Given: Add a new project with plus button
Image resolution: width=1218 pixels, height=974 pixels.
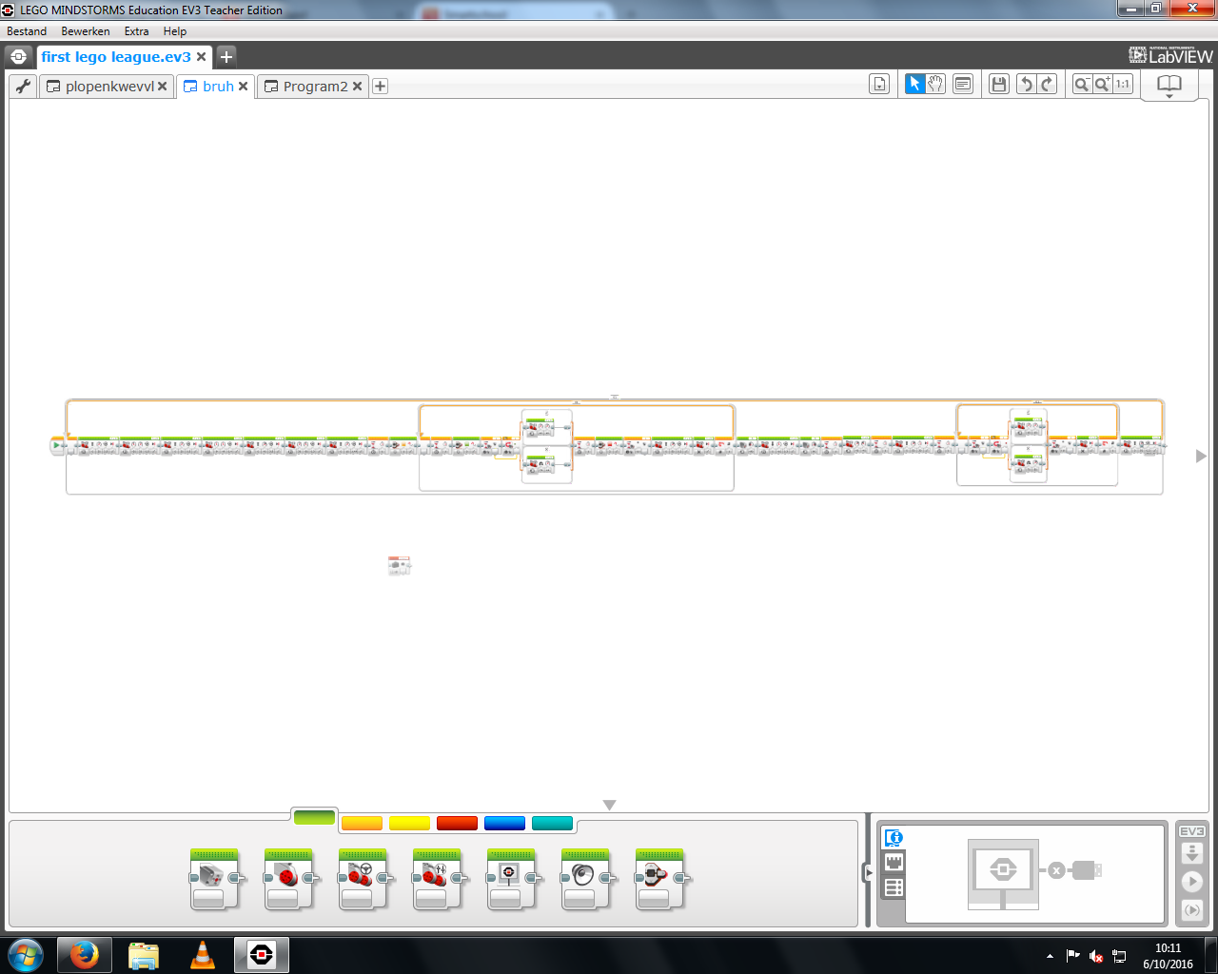Looking at the screenshot, I should tap(226, 57).
